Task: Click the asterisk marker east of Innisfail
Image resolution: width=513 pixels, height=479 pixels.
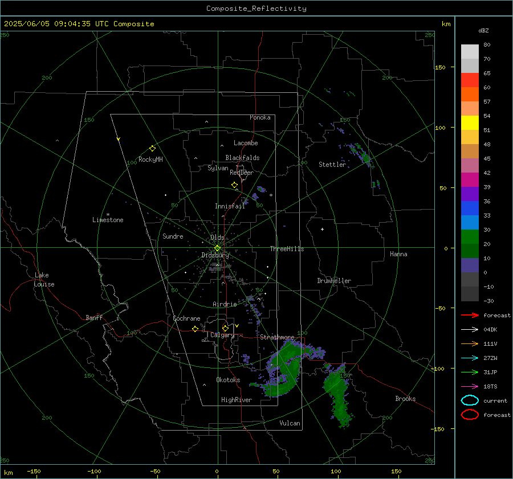Action: point(271,195)
